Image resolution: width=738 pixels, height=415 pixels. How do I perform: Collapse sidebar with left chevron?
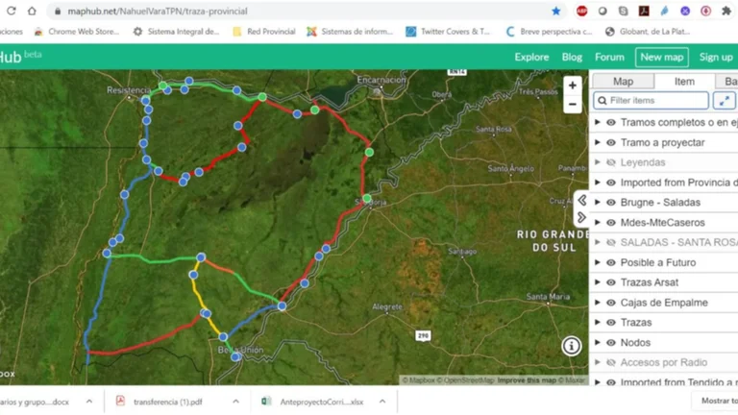point(581,200)
